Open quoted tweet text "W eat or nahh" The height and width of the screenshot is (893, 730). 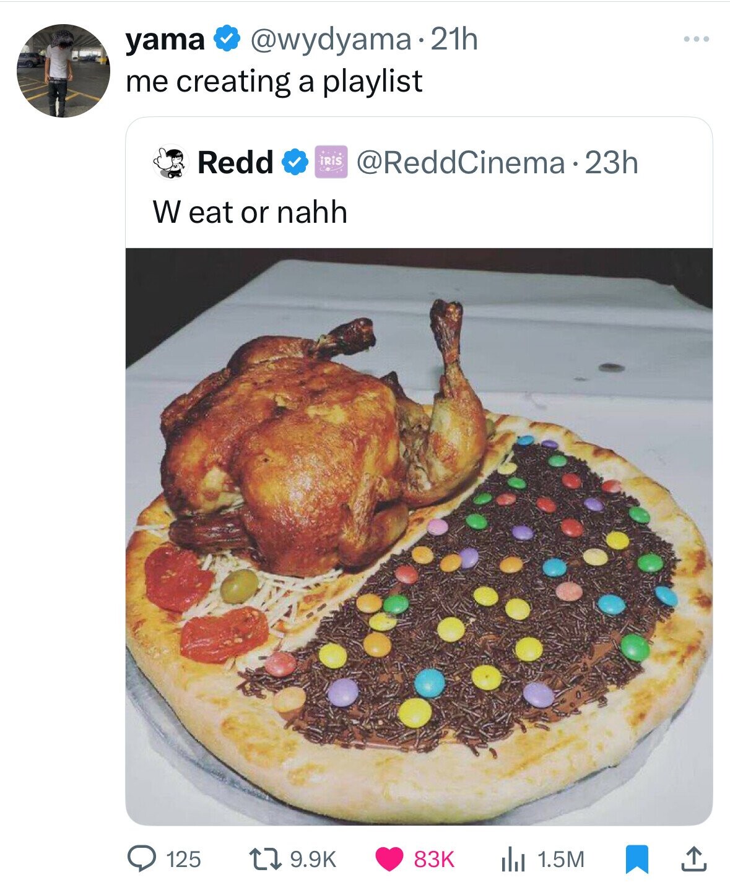click(250, 212)
